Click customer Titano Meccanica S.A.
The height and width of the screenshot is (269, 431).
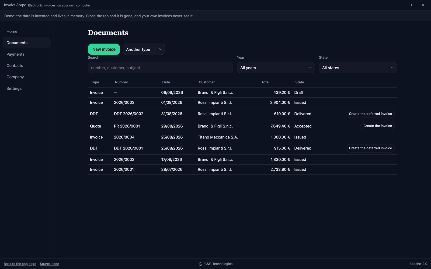pyautogui.click(x=218, y=137)
